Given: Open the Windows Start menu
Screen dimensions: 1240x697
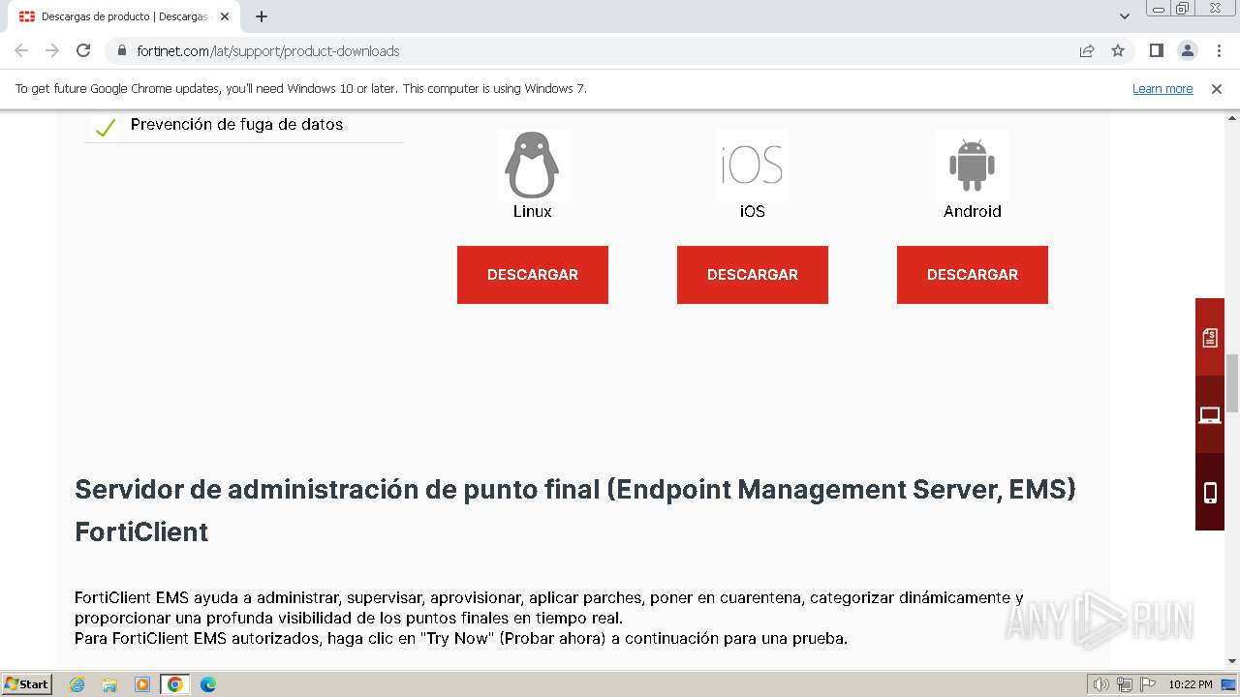Looking at the screenshot, I should click(x=27, y=683).
